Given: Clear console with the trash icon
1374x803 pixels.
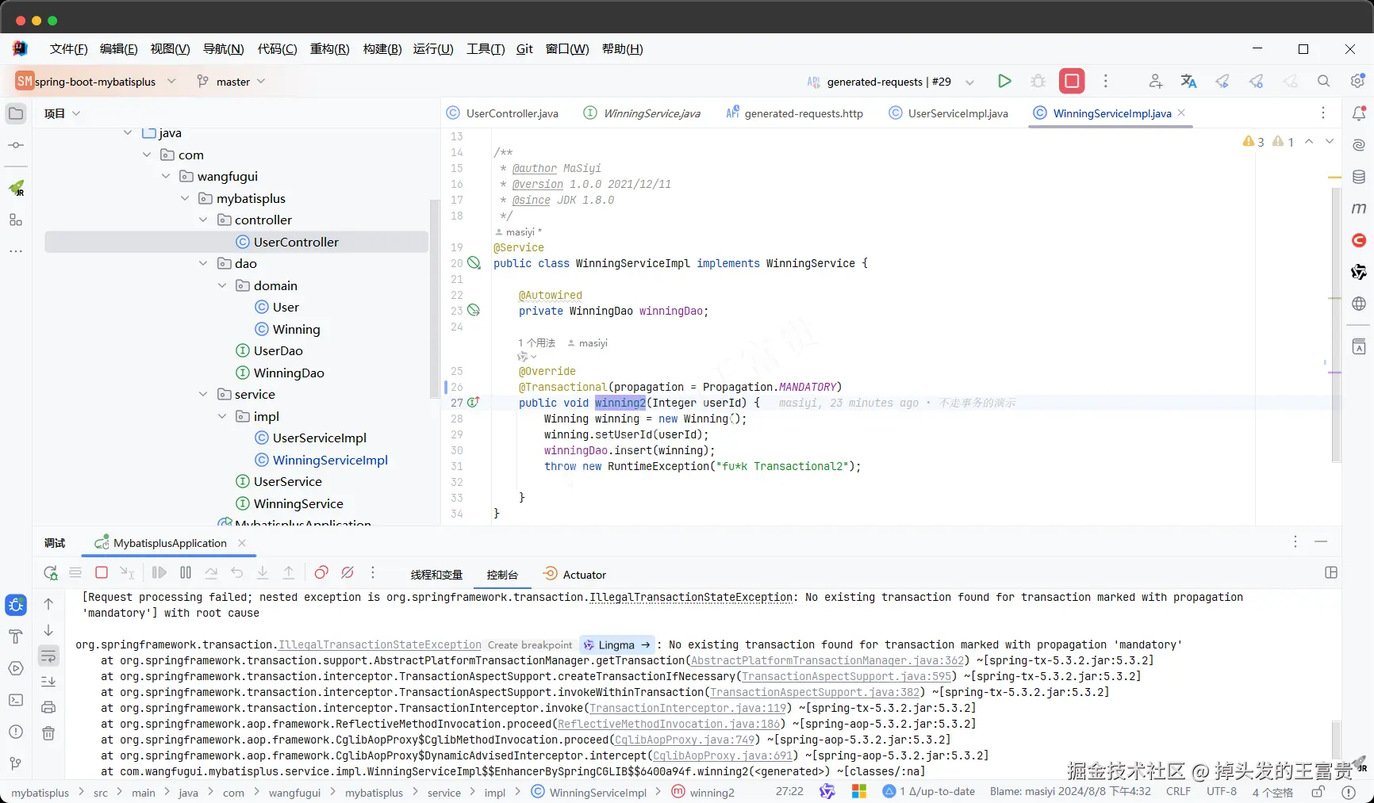Looking at the screenshot, I should (x=48, y=733).
